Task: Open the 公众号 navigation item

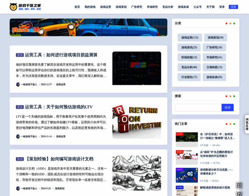Action: tap(198, 7)
